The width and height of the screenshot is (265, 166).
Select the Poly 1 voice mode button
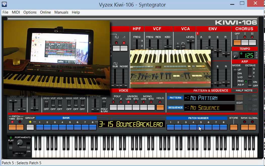(x=113, y=107)
